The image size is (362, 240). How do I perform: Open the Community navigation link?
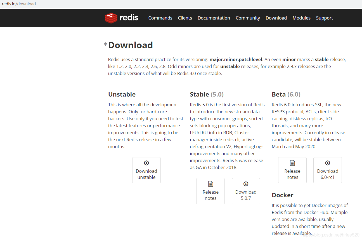(x=248, y=18)
